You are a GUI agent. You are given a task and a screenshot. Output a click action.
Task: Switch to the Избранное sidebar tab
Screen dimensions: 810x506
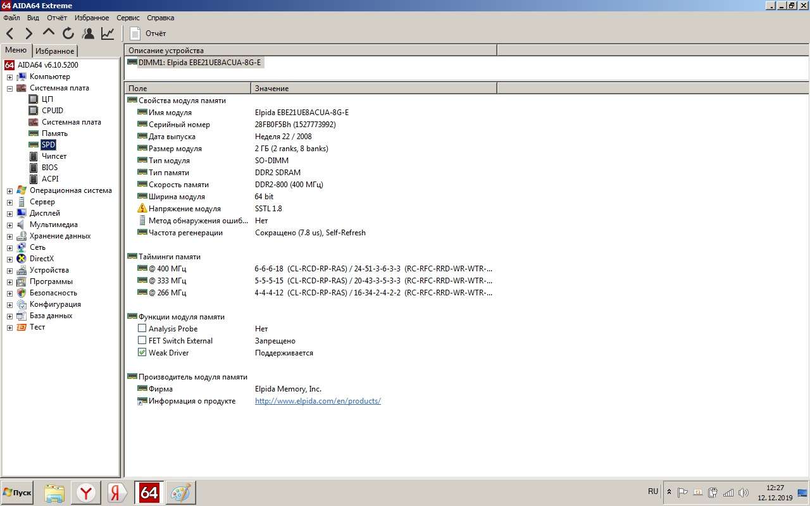pos(54,51)
